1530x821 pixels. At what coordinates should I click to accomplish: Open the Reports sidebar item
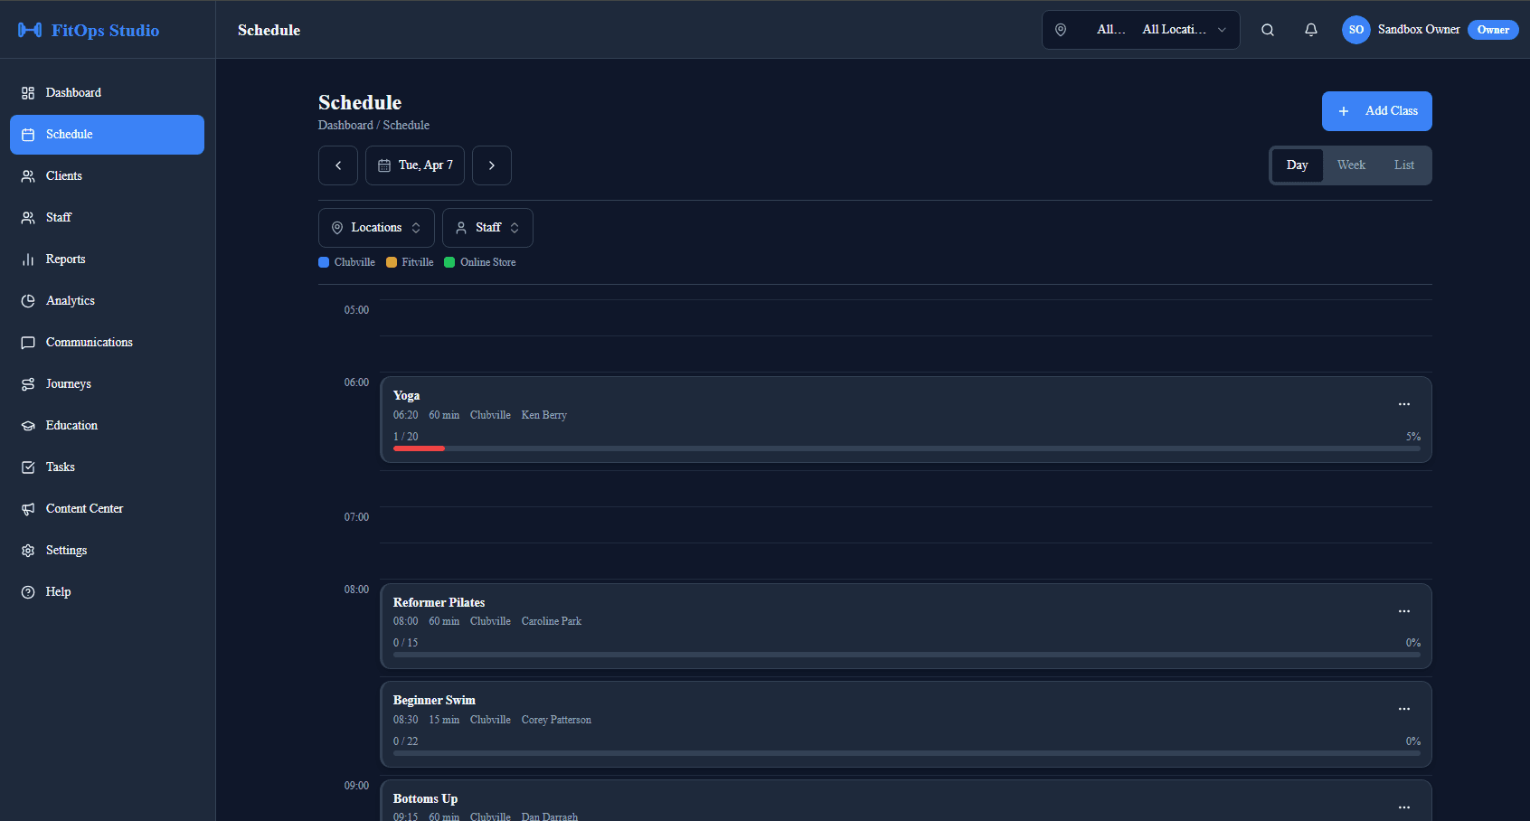(x=64, y=259)
